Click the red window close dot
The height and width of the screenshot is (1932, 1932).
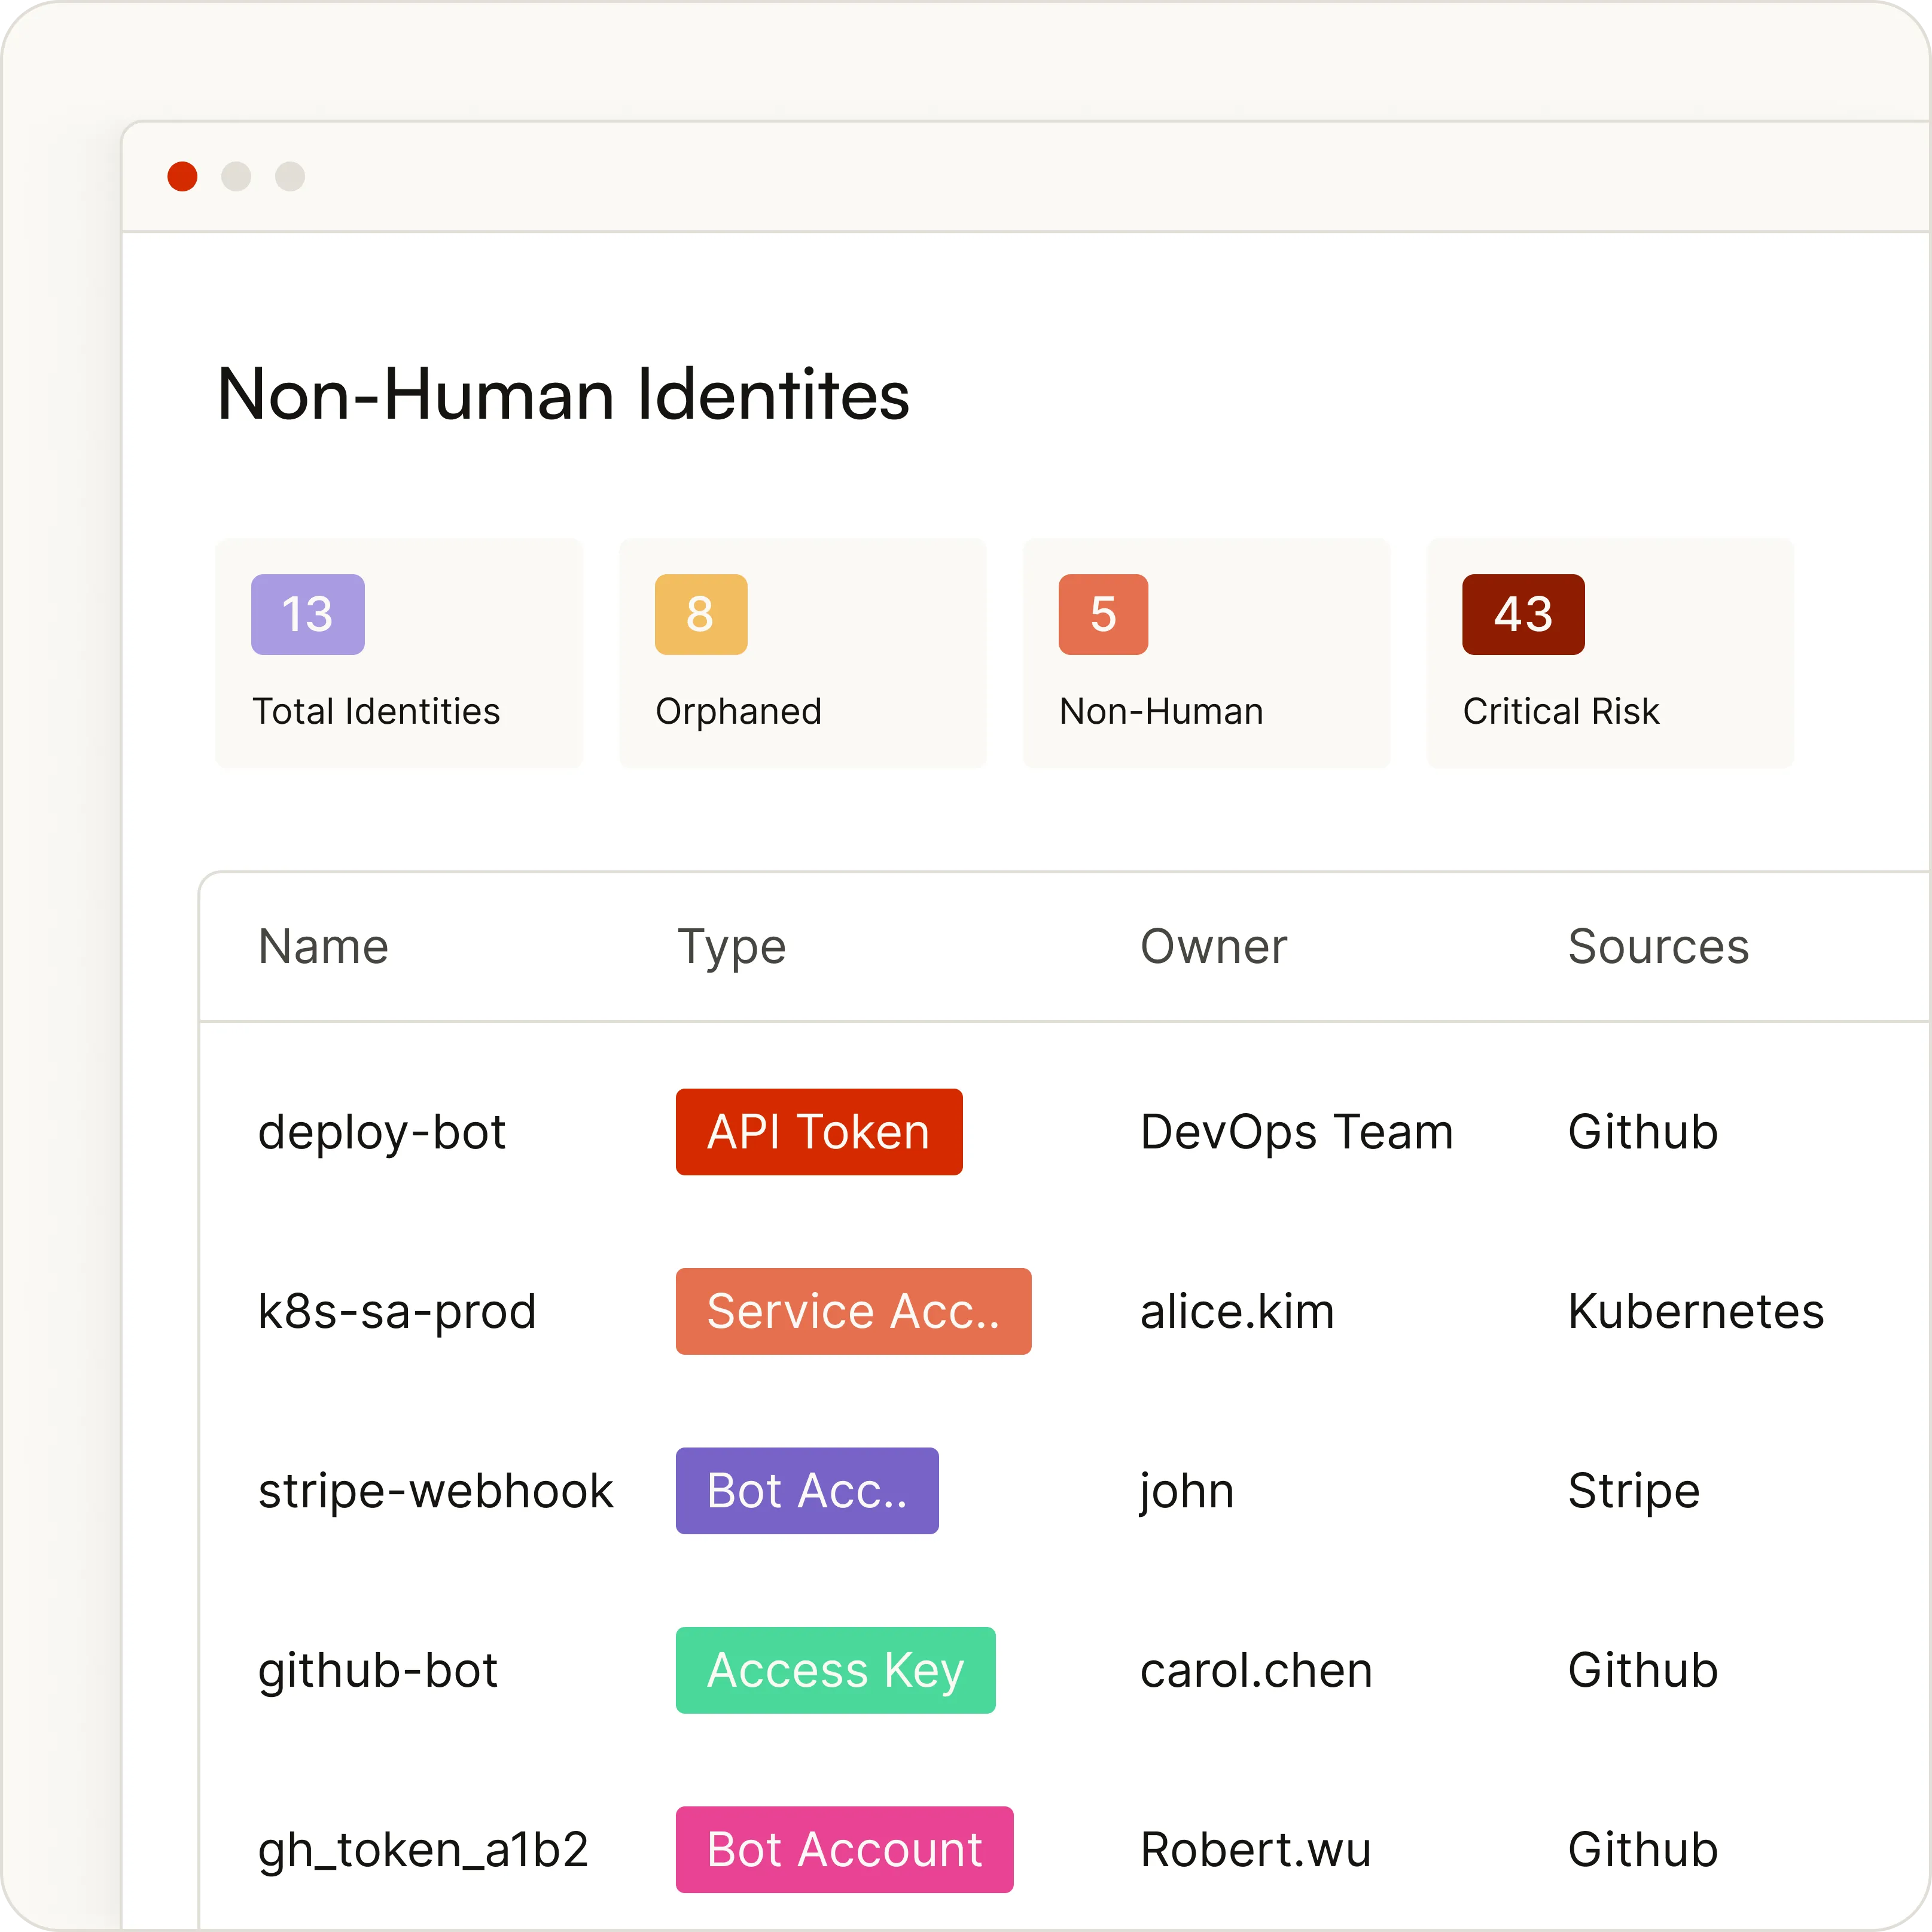182,176
